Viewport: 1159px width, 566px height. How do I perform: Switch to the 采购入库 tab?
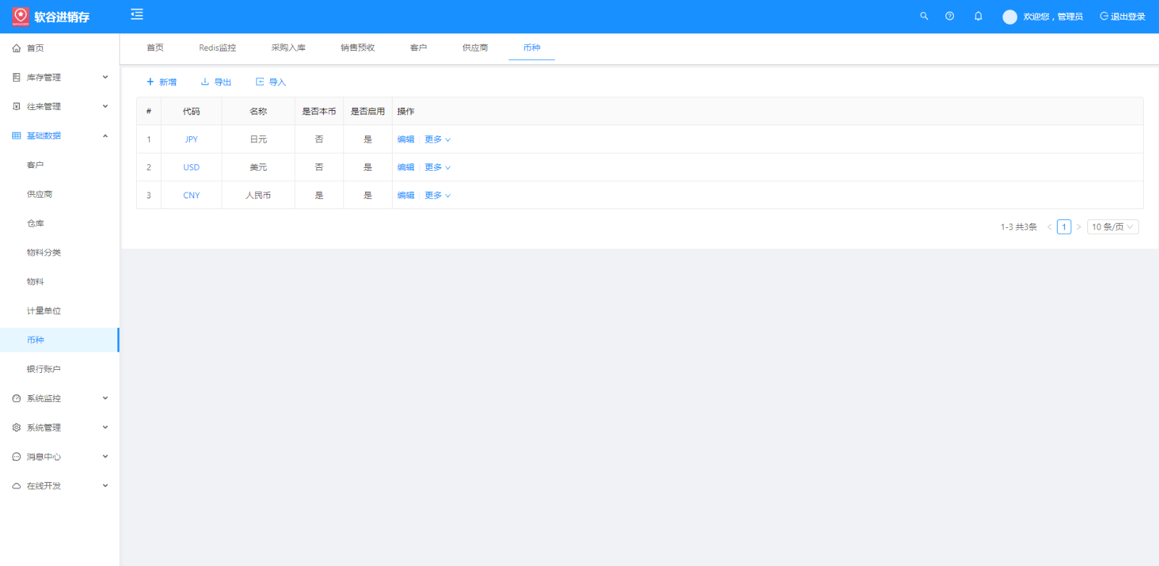tap(288, 48)
